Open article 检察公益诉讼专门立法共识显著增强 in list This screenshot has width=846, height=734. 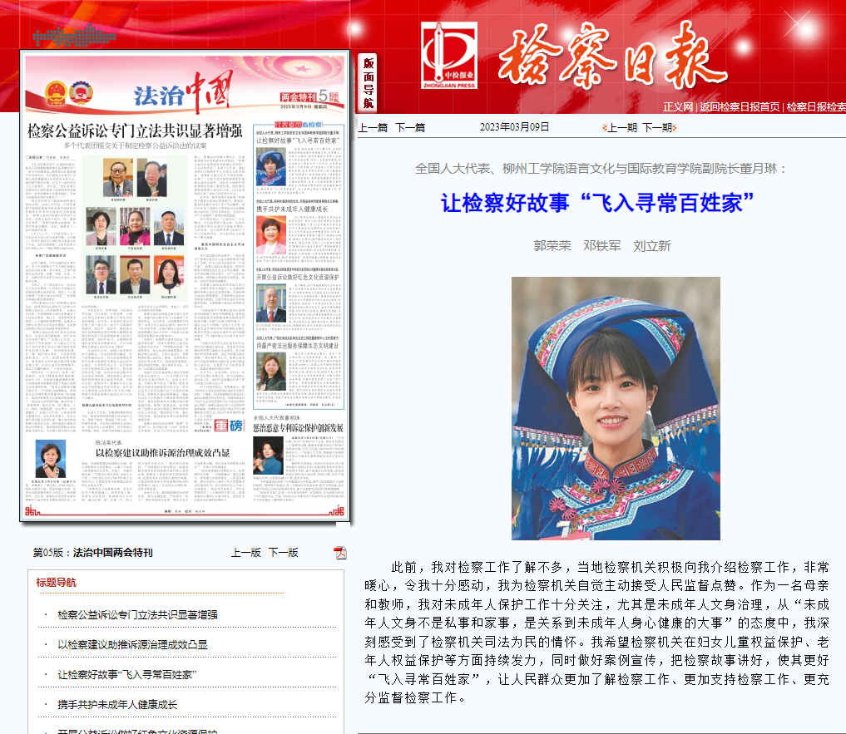(x=137, y=615)
